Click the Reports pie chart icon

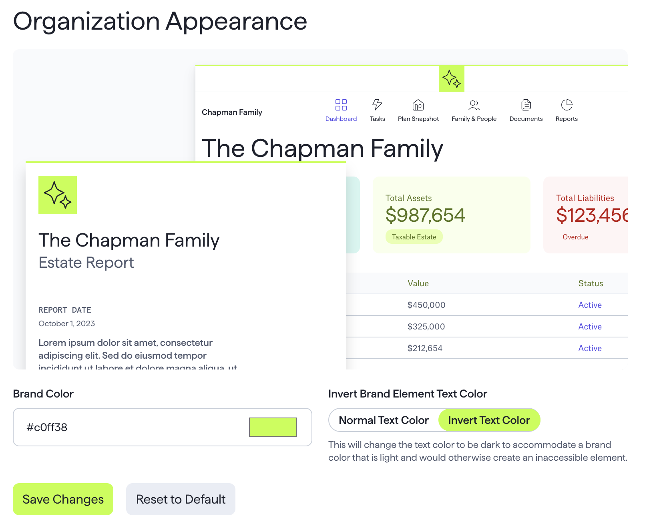pos(567,105)
